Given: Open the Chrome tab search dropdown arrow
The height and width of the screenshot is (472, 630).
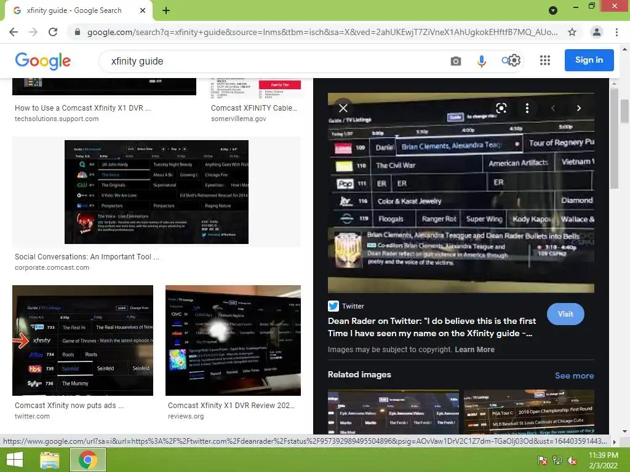Looking at the screenshot, I should click(553, 10).
